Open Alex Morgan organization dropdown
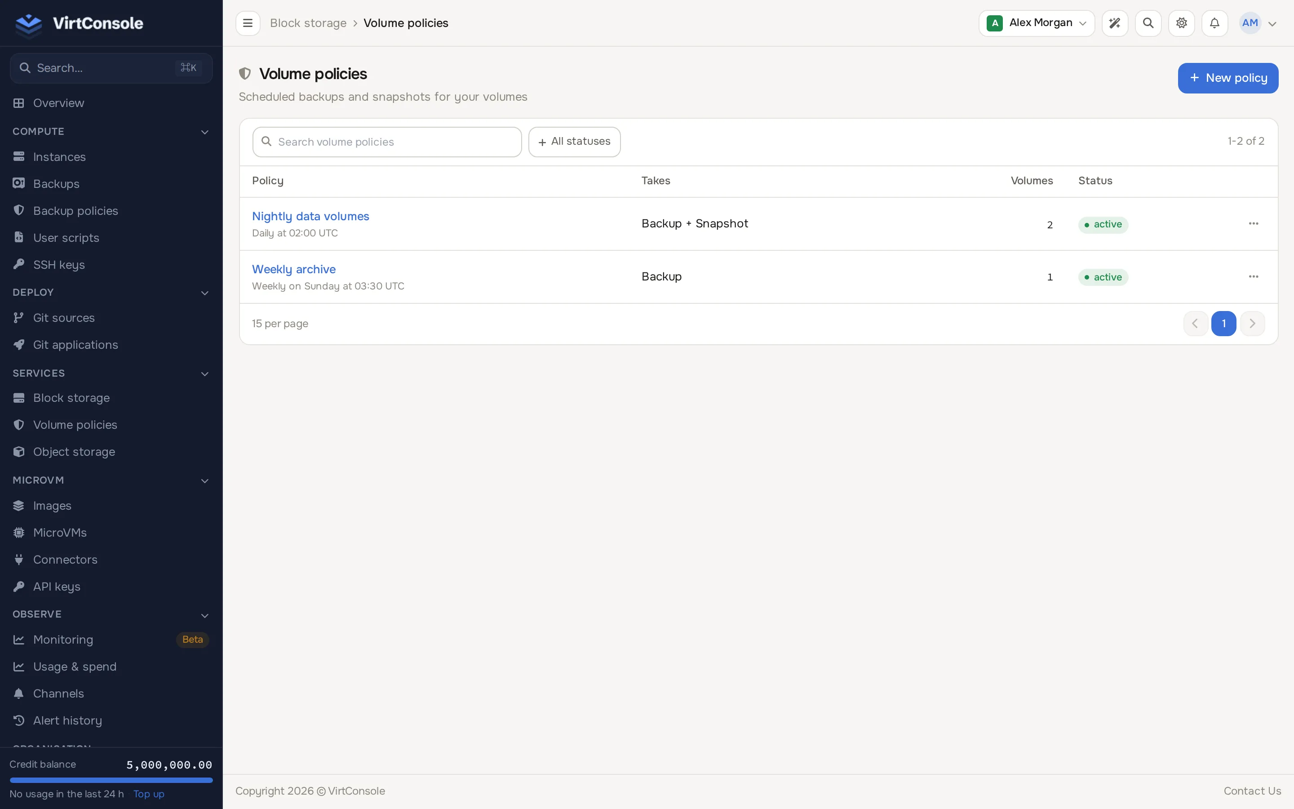 (1036, 23)
